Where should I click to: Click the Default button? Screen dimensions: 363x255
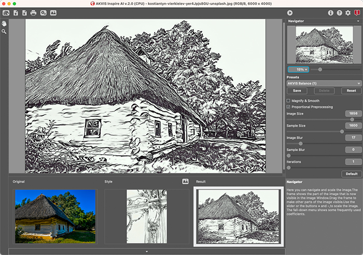coord(351,174)
